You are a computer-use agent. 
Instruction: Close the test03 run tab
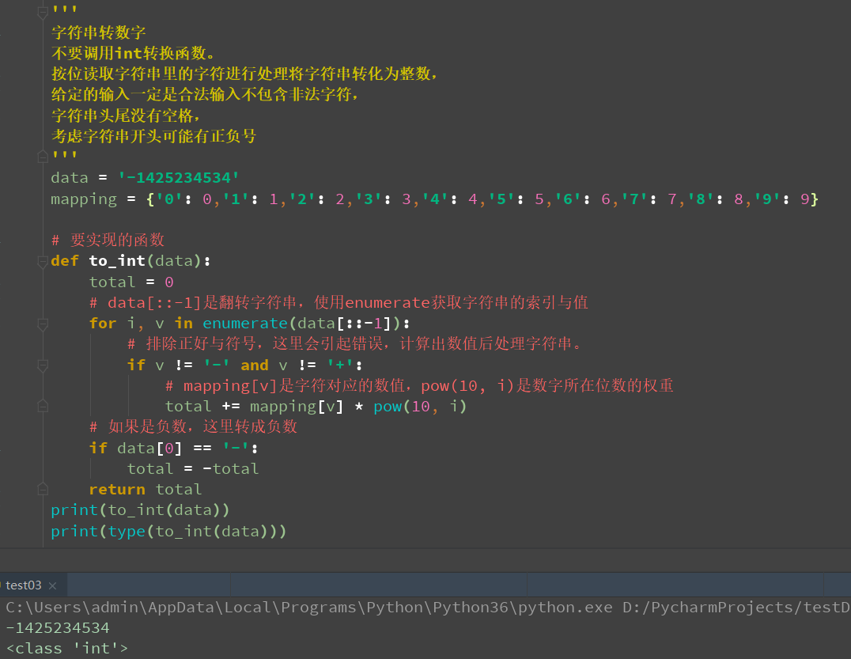point(53,585)
